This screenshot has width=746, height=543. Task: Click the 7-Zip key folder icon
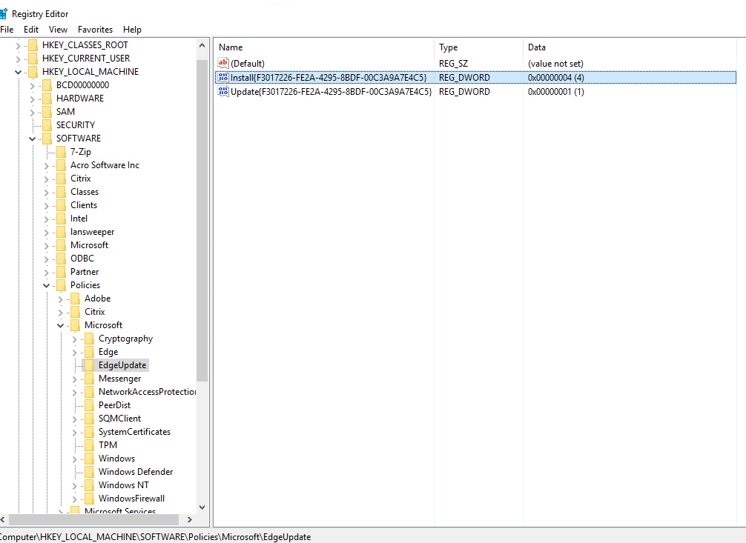61,152
